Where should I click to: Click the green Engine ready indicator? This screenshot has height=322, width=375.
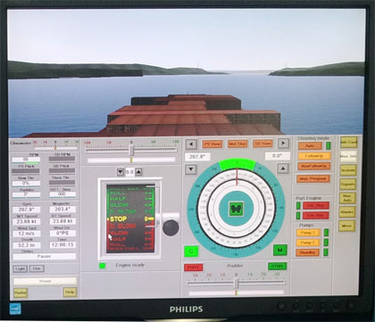coord(102,266)
